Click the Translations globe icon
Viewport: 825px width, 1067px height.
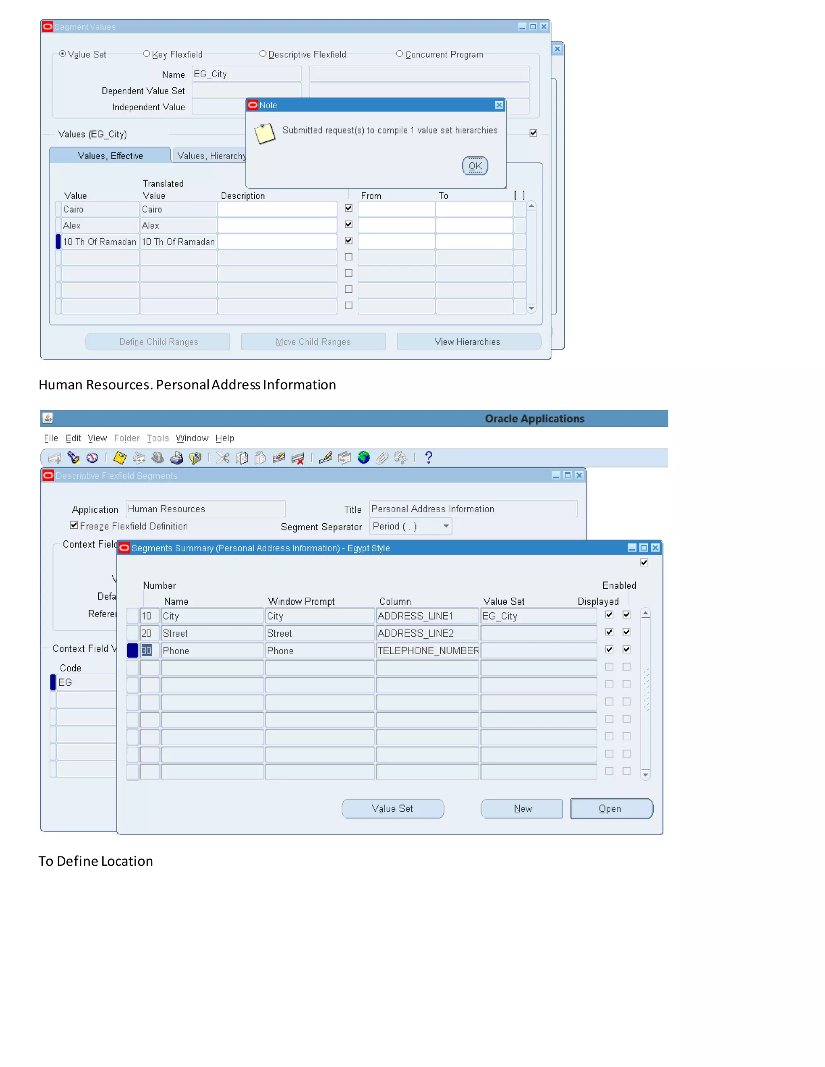coord(364,458)
